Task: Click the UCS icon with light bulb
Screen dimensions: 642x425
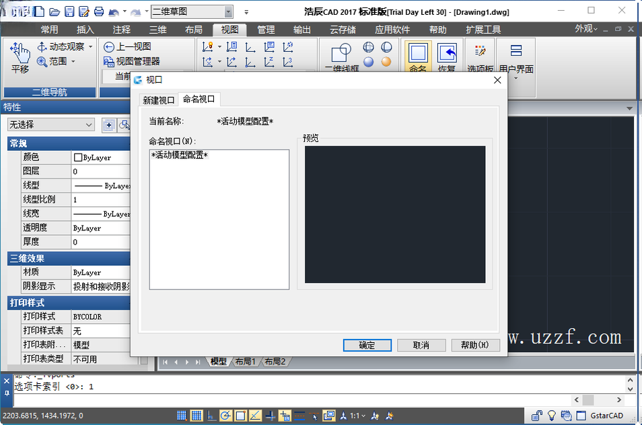Action: 207,46
